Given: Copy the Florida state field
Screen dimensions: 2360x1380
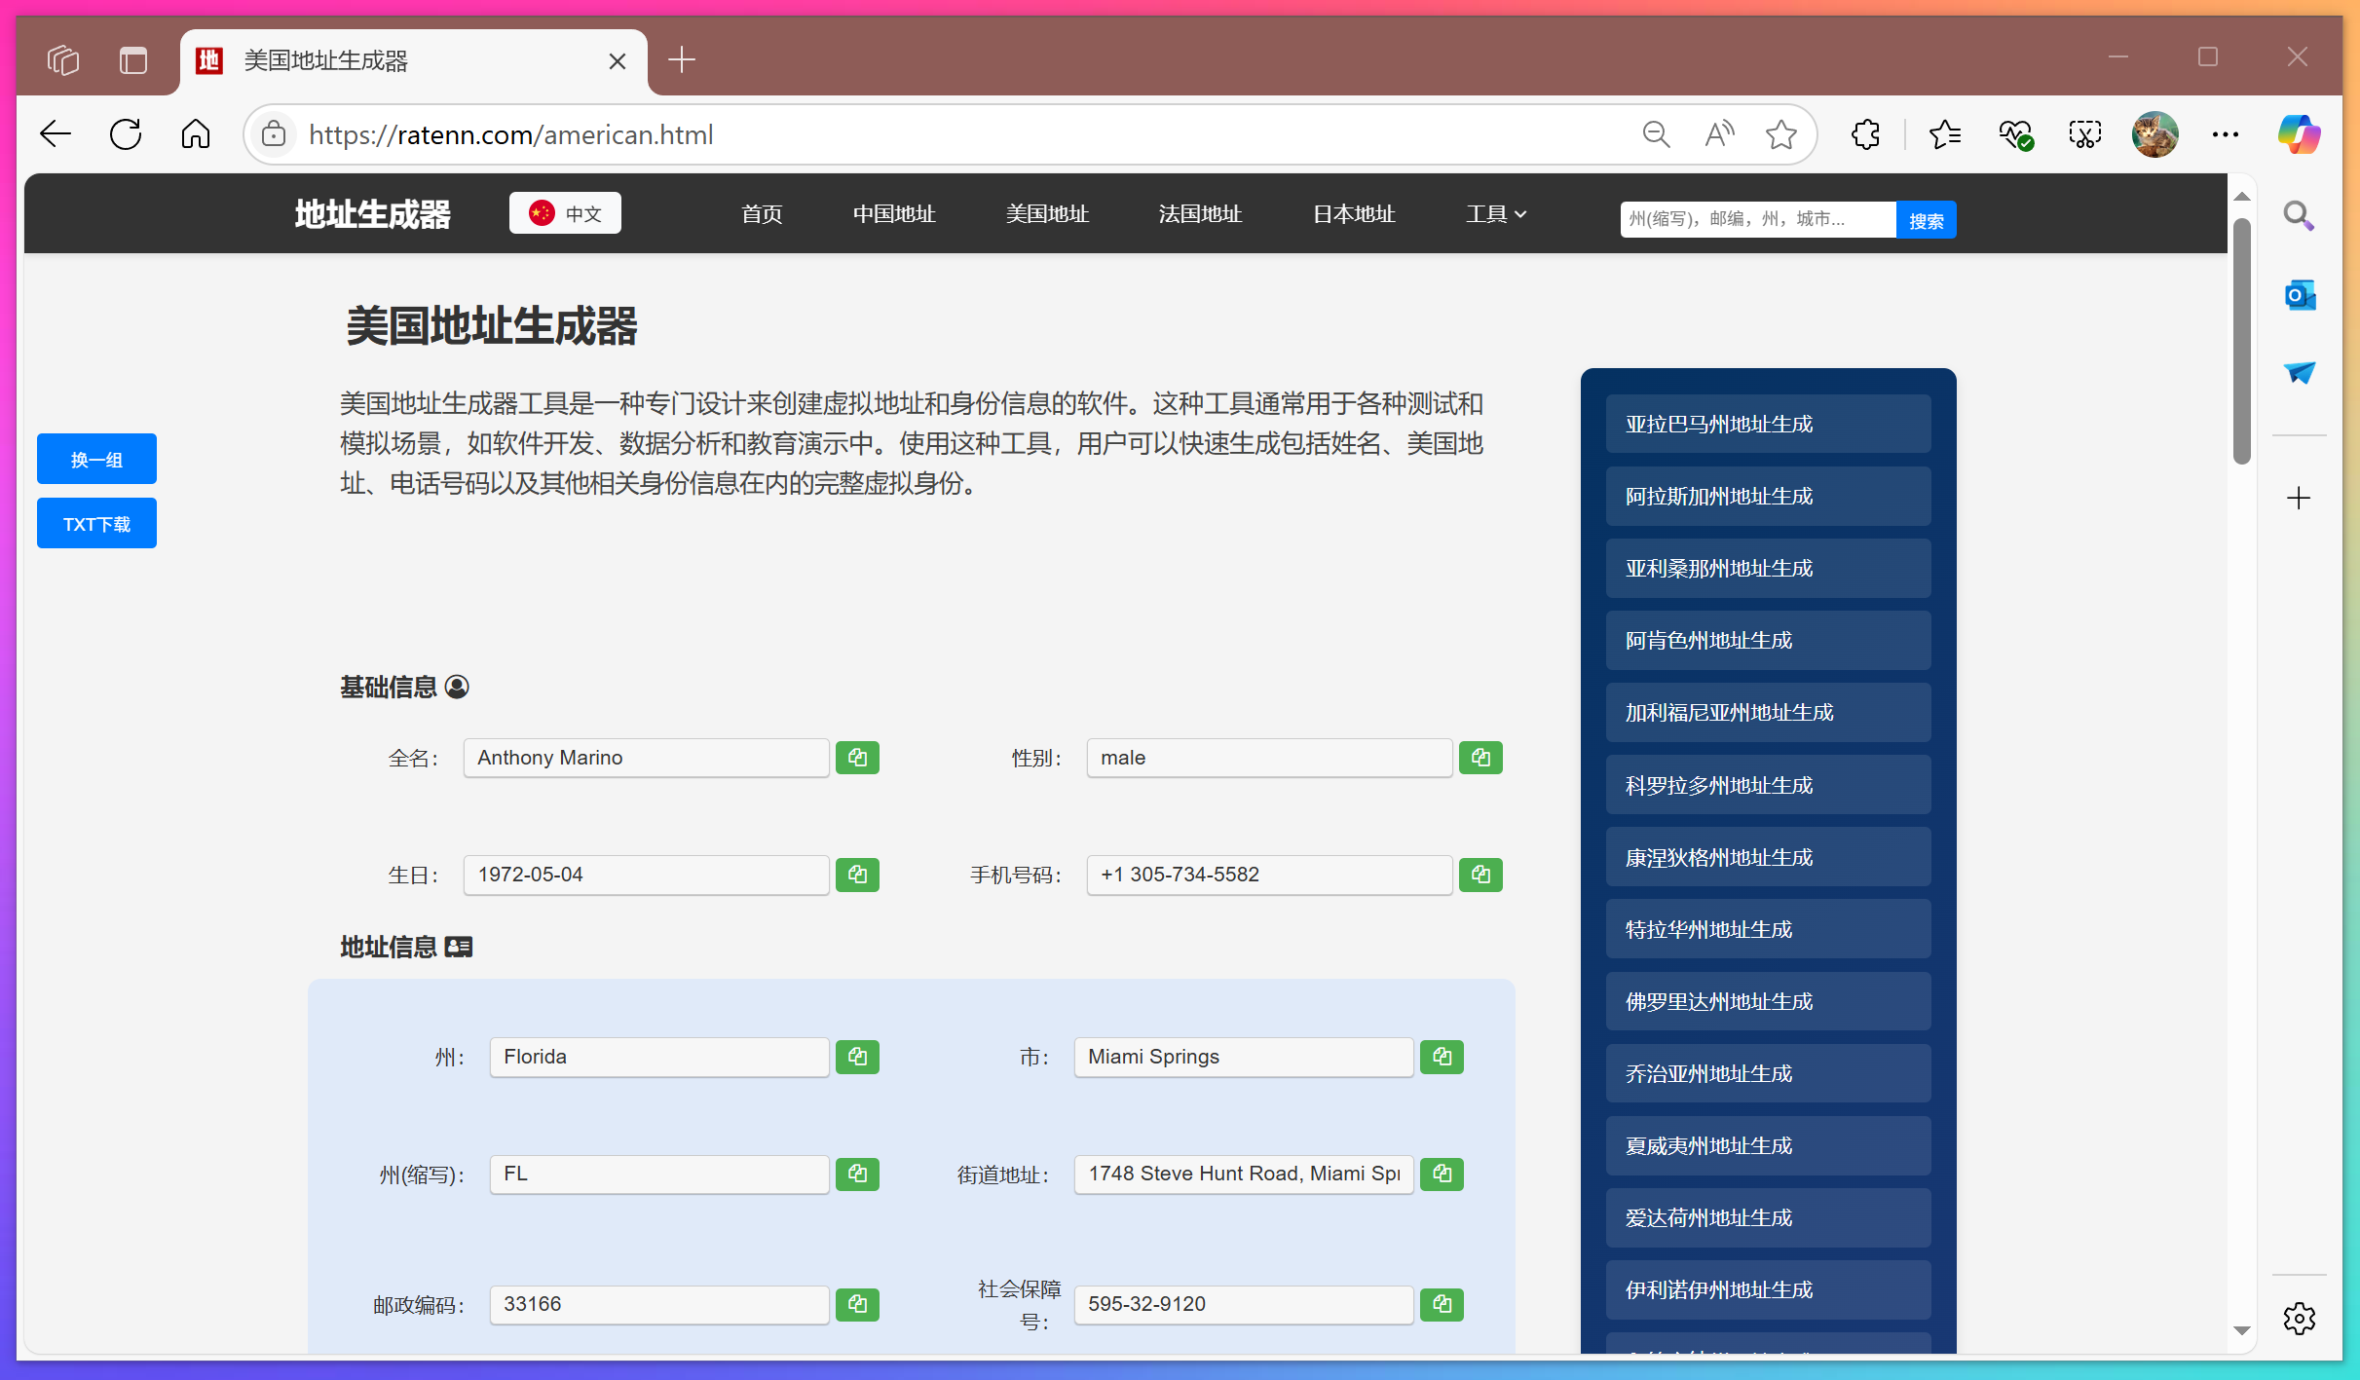Looking at the screenshot, I should pyautogui.click(x=857, y=1057).
